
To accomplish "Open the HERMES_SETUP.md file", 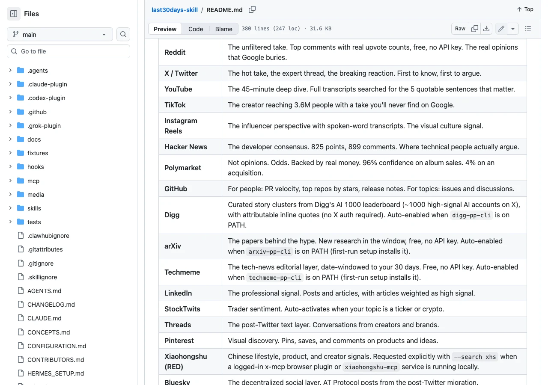I will [x=56, y=373].
